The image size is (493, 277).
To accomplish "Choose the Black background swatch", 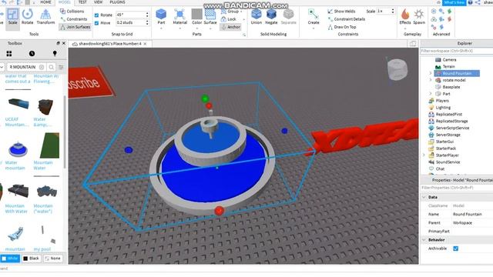I will click(x=32, y=259).
